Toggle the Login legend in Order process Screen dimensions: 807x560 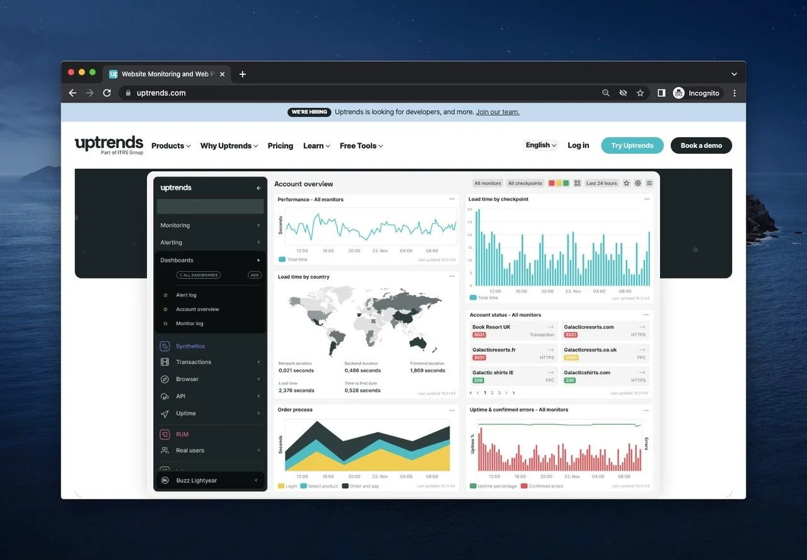click(287, 486)
